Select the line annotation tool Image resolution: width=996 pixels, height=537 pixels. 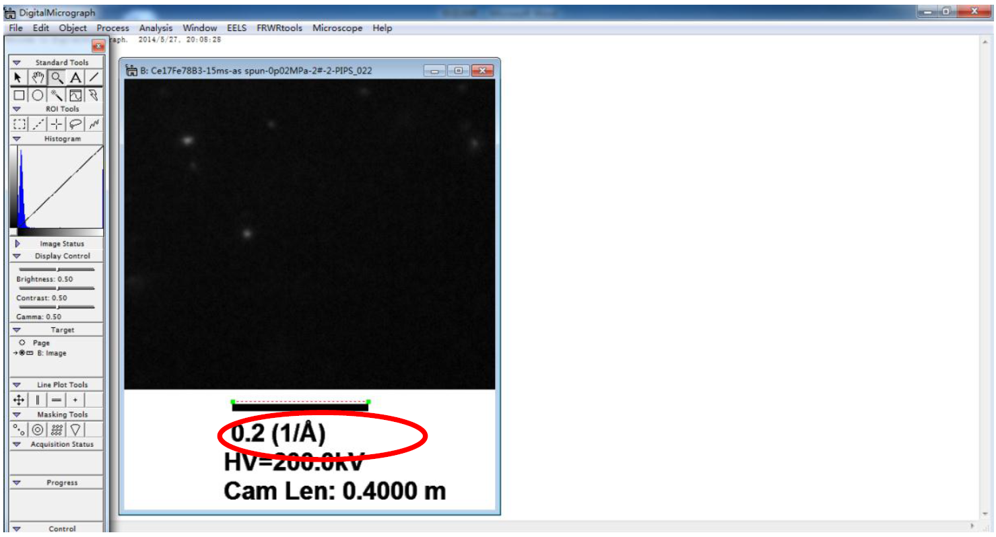(94, 78)
